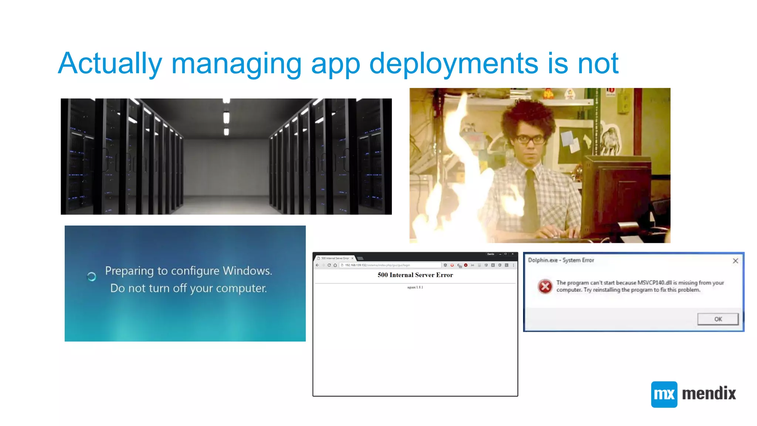This screenshot has width=757, height=426.
Task: Click OK in the Dolphin.exe error dialog
Action: 718,319
